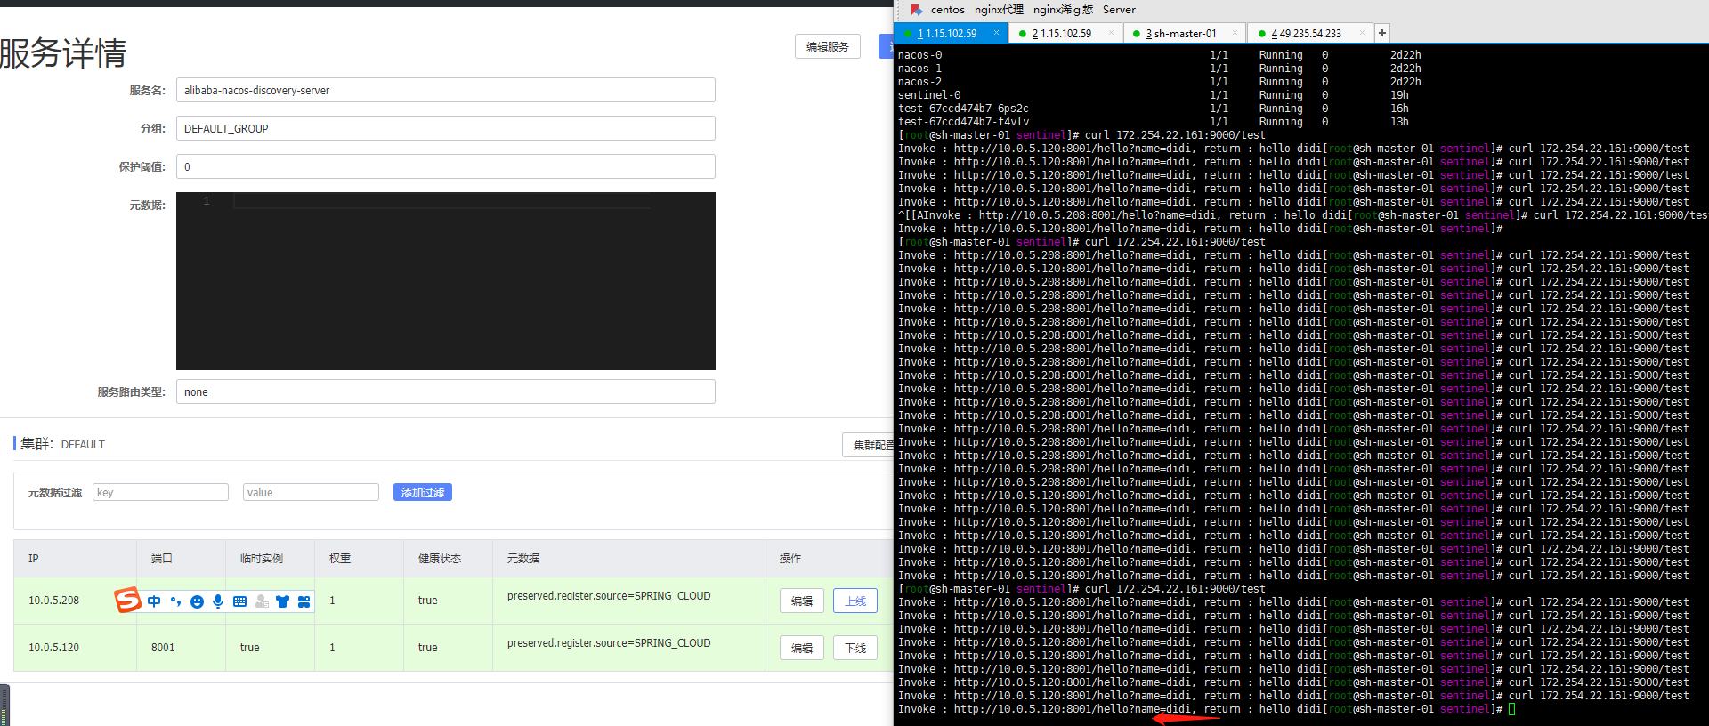
Task: Activate voice input microphone on Sogou toolbar
Action: pyautogui.click(x=218, y=601)
